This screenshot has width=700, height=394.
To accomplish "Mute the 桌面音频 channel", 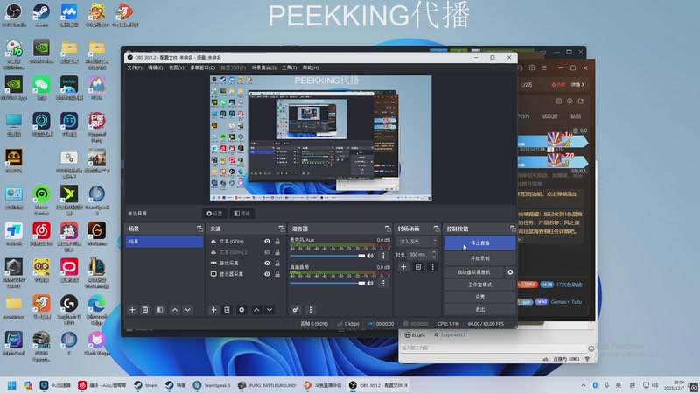I will tap(370, 283).
